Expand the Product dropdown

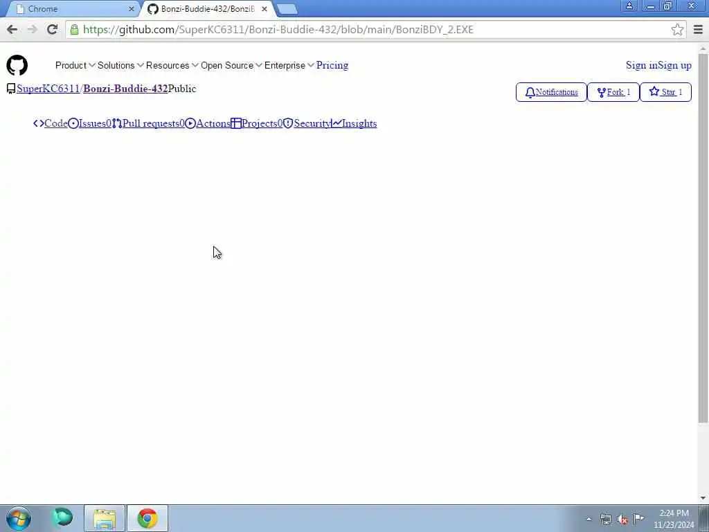tap(75, 65)
